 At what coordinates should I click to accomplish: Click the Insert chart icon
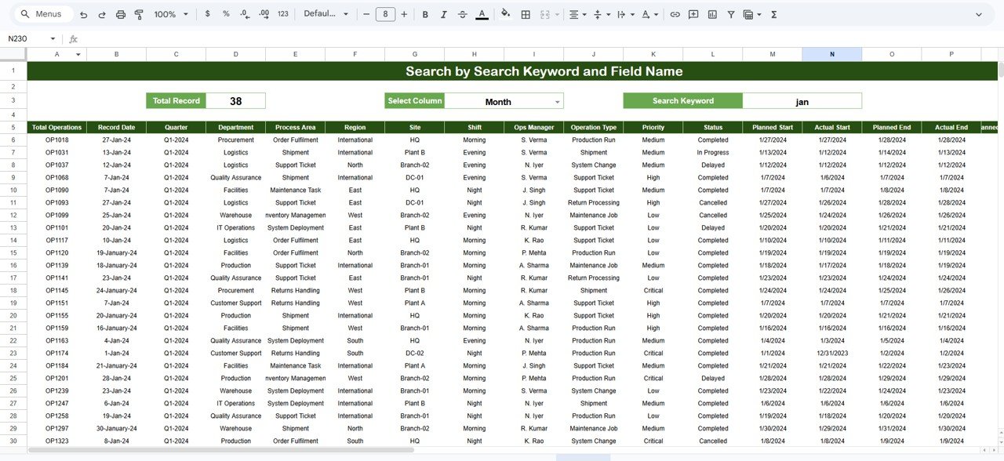[712, 14]
